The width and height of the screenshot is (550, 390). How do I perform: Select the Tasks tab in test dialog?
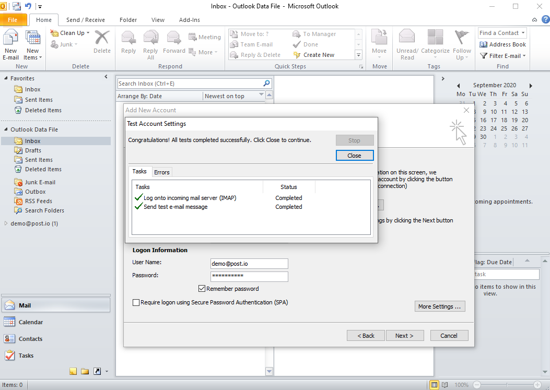139,171
